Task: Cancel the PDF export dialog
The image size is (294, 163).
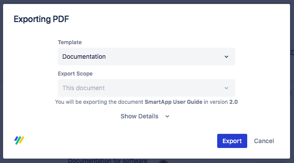Action: pos(264,141)
